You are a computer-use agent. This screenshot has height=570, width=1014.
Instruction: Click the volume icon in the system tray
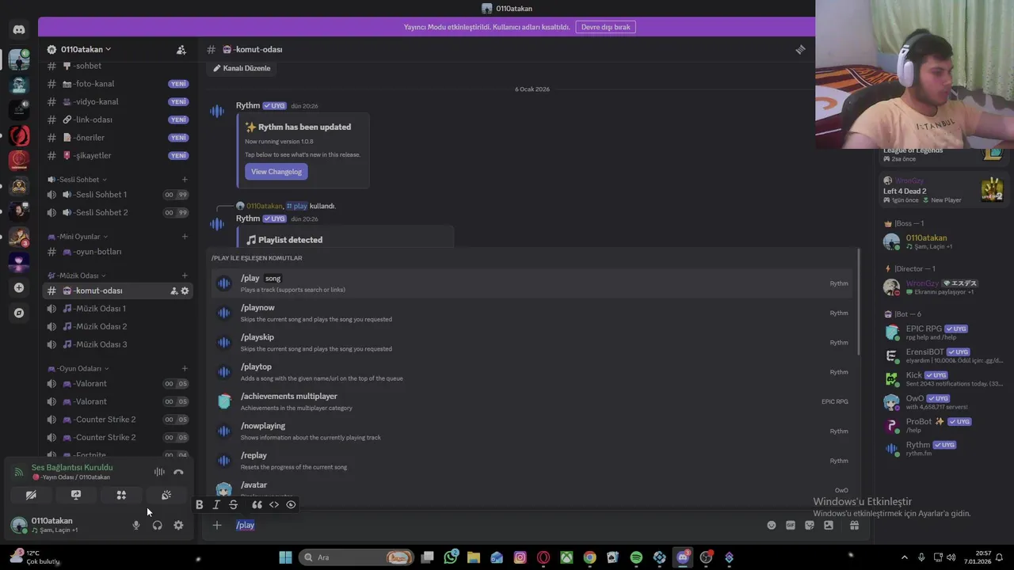951,557
